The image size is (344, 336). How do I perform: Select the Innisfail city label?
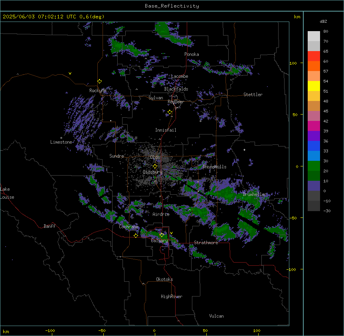tap(166, 130)
